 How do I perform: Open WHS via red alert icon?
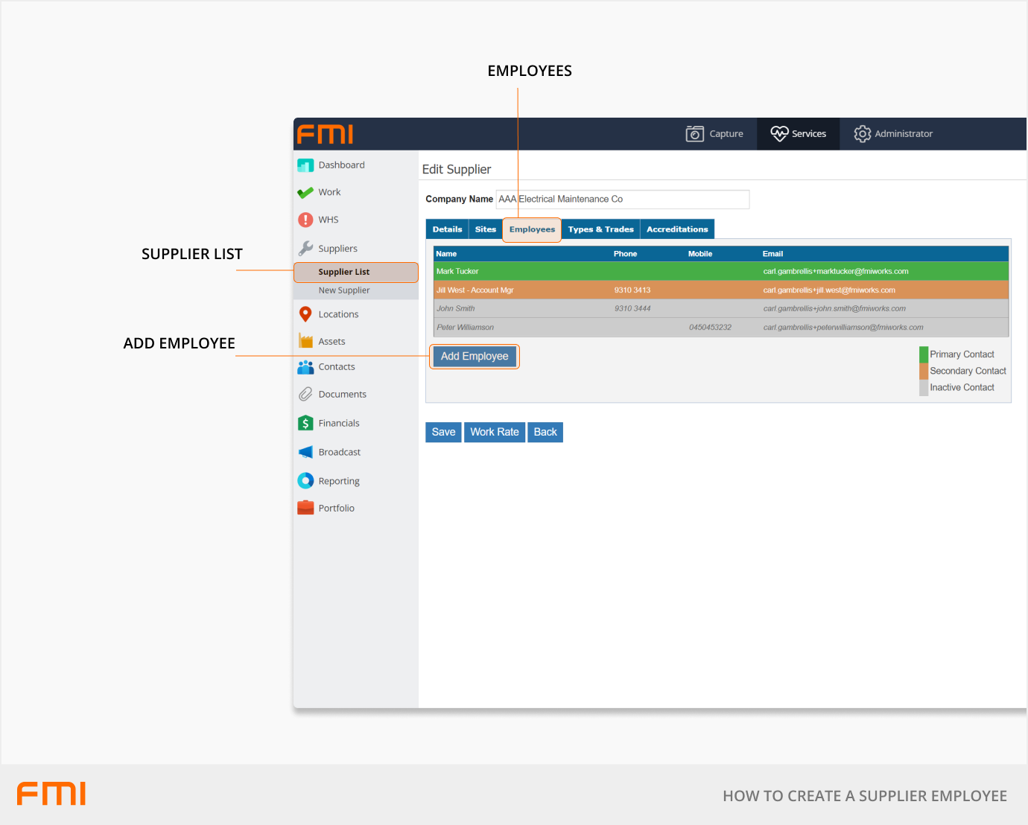click(305, 220)
